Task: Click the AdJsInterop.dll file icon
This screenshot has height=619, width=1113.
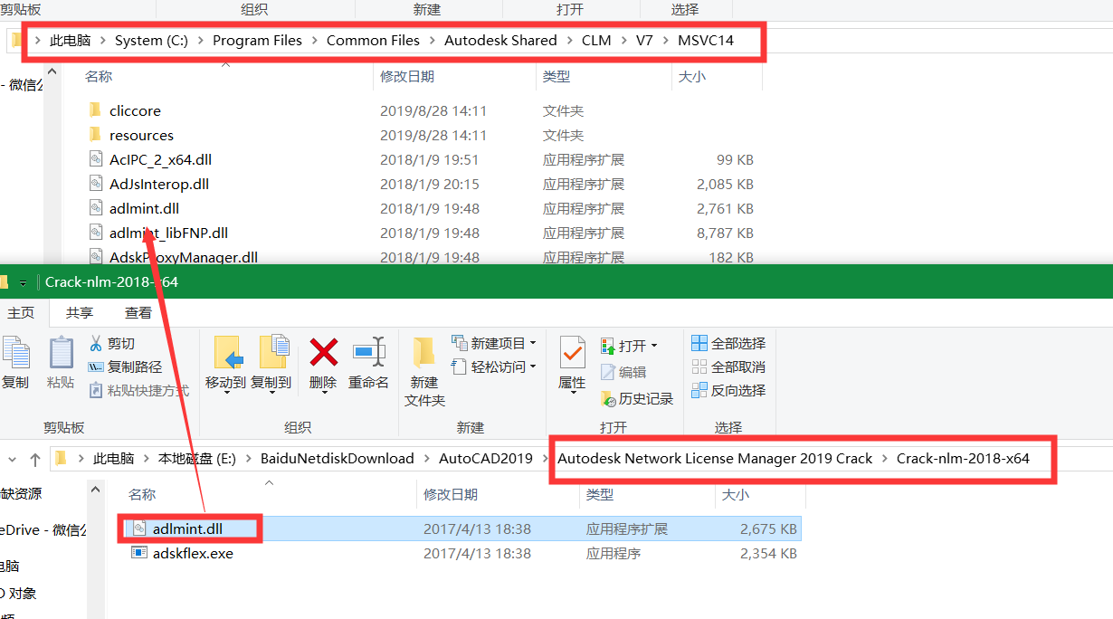Action: click(x=96, y=184)
